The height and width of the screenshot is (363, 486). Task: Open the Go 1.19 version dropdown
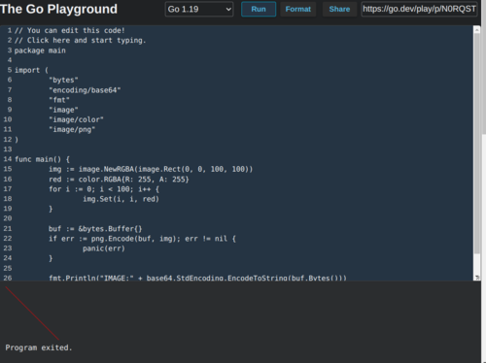[199, 9]
